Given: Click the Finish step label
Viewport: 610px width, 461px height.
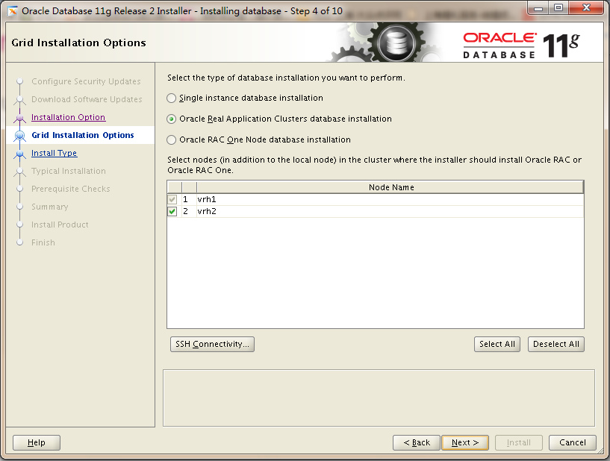Looking at the screenshot, I should [x=43, y=242].
